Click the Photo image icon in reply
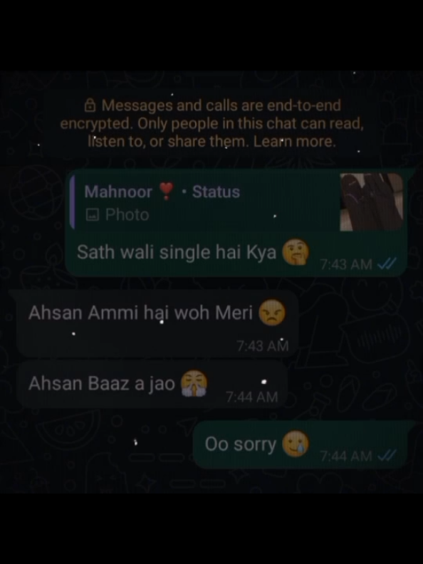The image size is (423, 564). (92, 215)
